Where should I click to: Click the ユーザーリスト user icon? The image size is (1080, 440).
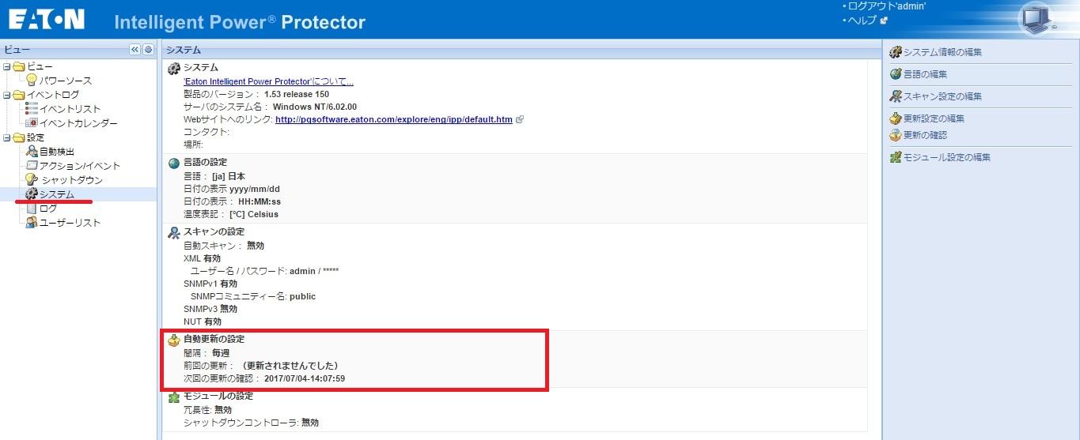(32, 223)
